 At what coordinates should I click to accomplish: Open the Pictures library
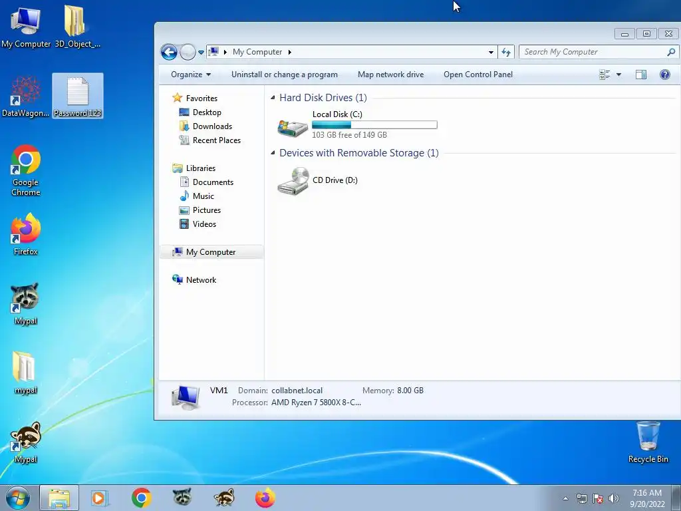tap(200, 210)
